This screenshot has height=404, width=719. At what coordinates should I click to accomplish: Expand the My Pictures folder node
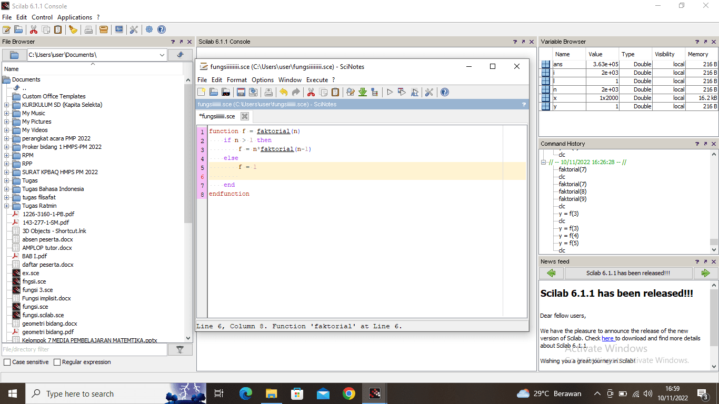7,122
